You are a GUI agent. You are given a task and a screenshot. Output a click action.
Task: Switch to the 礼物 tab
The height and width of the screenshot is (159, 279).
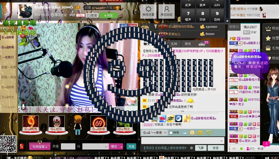[174, 44]
